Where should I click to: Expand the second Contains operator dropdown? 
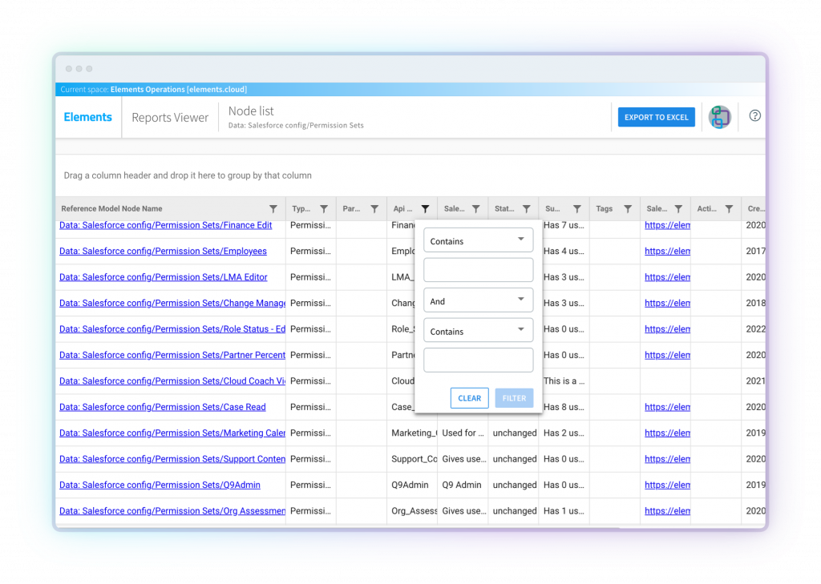pyautogui.click(x=479, y=331)
